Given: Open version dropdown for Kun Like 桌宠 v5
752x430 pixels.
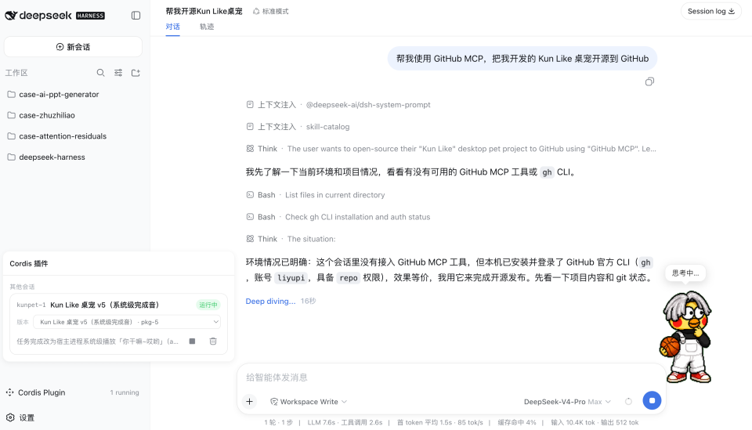Looking at the screenshot, I should coord(127,322).
